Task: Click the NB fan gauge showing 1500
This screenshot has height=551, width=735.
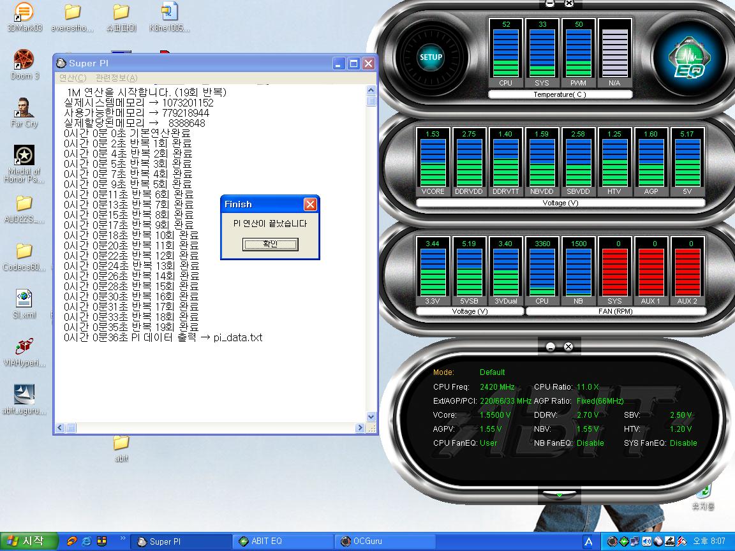Action: tap(579, 271)
